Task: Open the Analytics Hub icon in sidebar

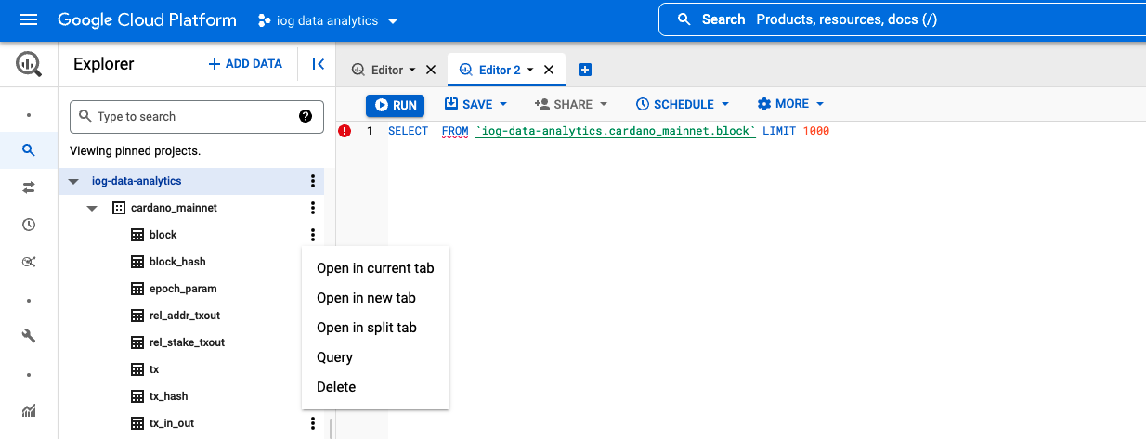Action: click(29, 262)
